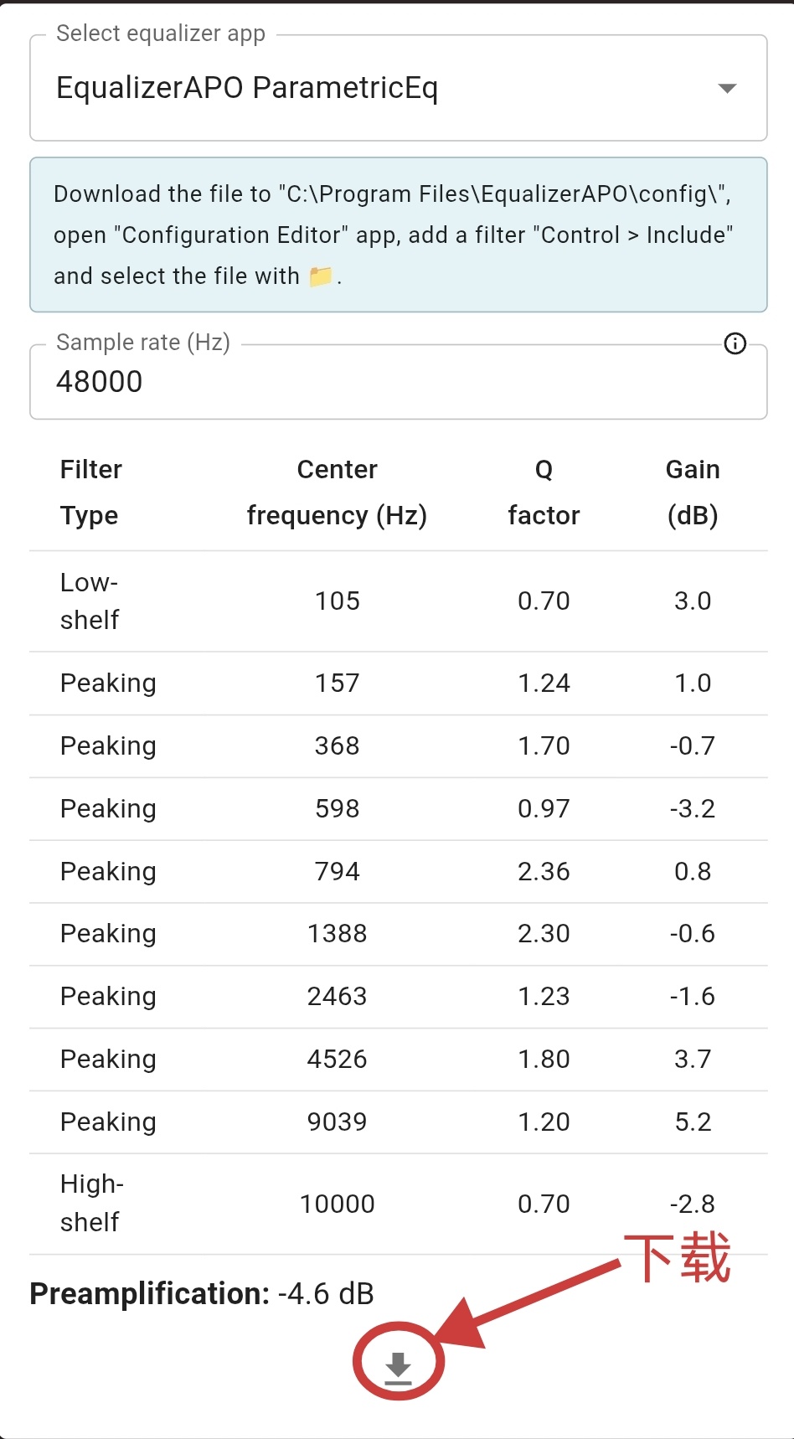Click the 2.36 Q factor value
This screenshot has width=794, height=1439.
(x=544, y=872)
